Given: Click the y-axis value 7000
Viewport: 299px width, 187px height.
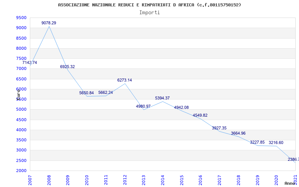Looking at the screenshot, I should 21,69.
